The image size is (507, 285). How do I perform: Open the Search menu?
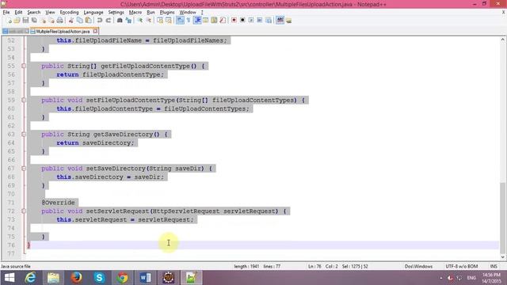point(33,13)
